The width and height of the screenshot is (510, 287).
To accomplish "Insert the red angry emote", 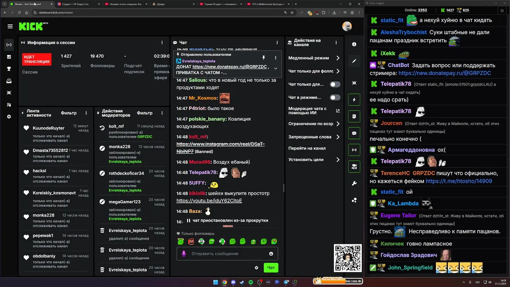I will coord(191,241).
